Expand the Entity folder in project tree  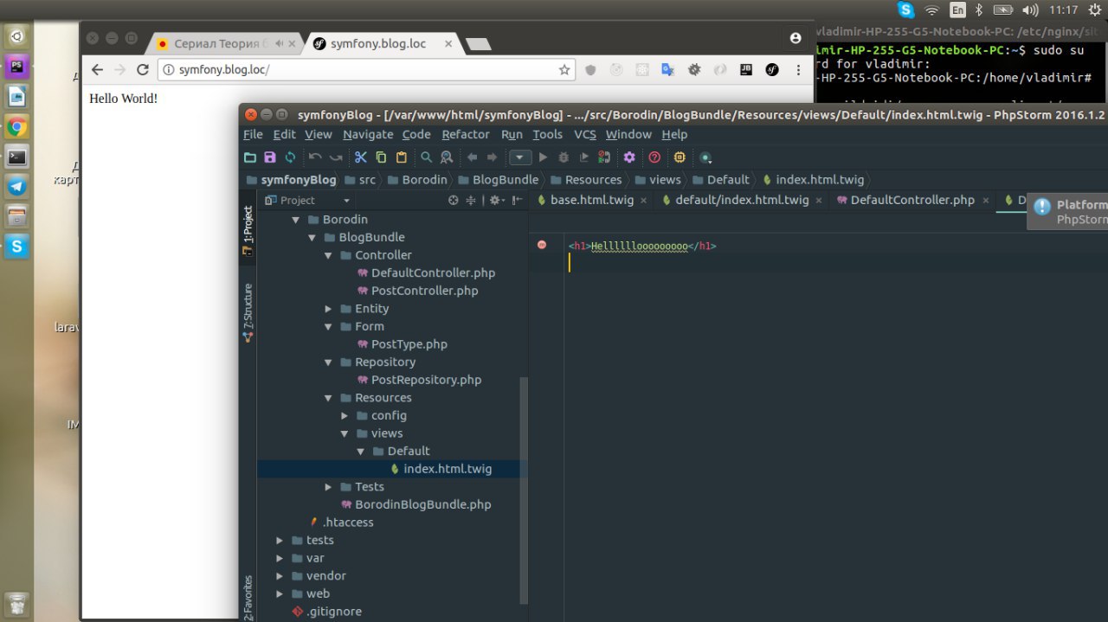tap(328, 309)
